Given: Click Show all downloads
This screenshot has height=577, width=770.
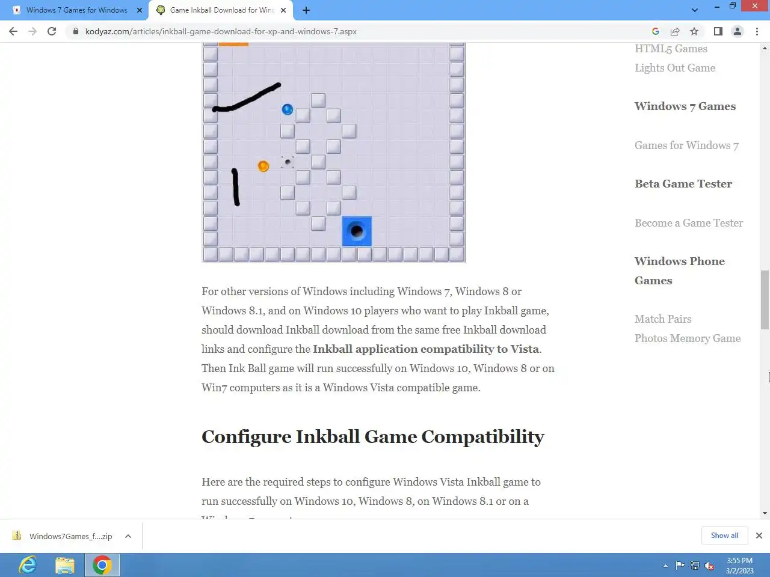Looking at the screenshot, I should (724, 536).
